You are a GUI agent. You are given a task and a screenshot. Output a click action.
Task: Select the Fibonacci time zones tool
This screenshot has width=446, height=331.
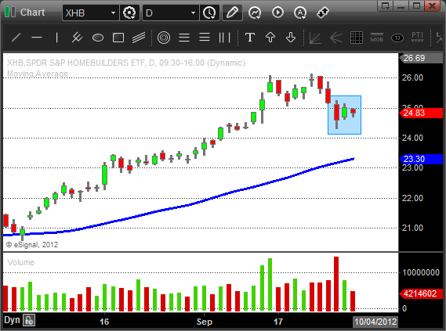tap(224, 38)
